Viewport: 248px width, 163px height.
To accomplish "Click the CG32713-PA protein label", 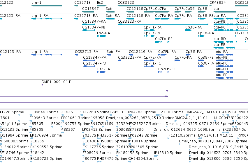I will click(x=87, y=52).
